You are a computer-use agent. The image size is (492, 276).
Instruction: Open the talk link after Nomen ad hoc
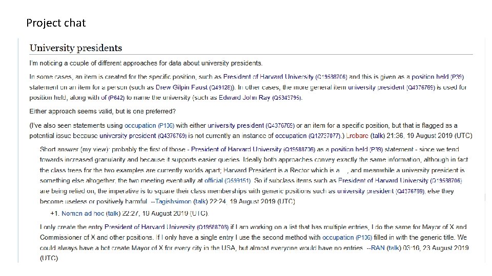coord(113,214)
